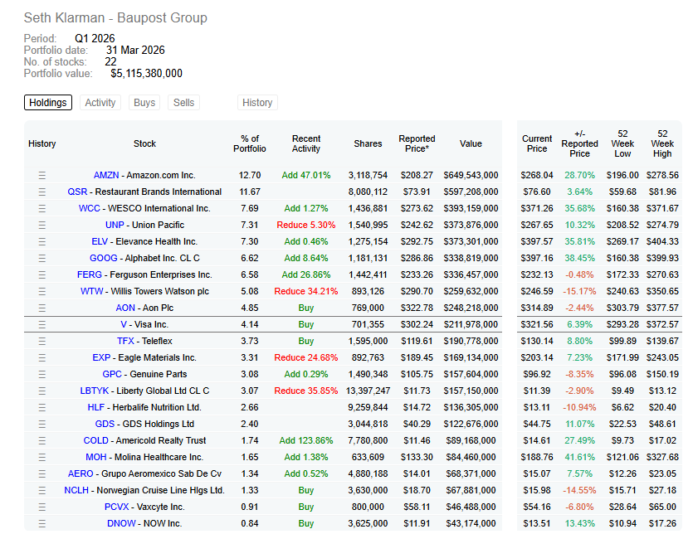Open history icon for AMZN row

tap(42, 175)
